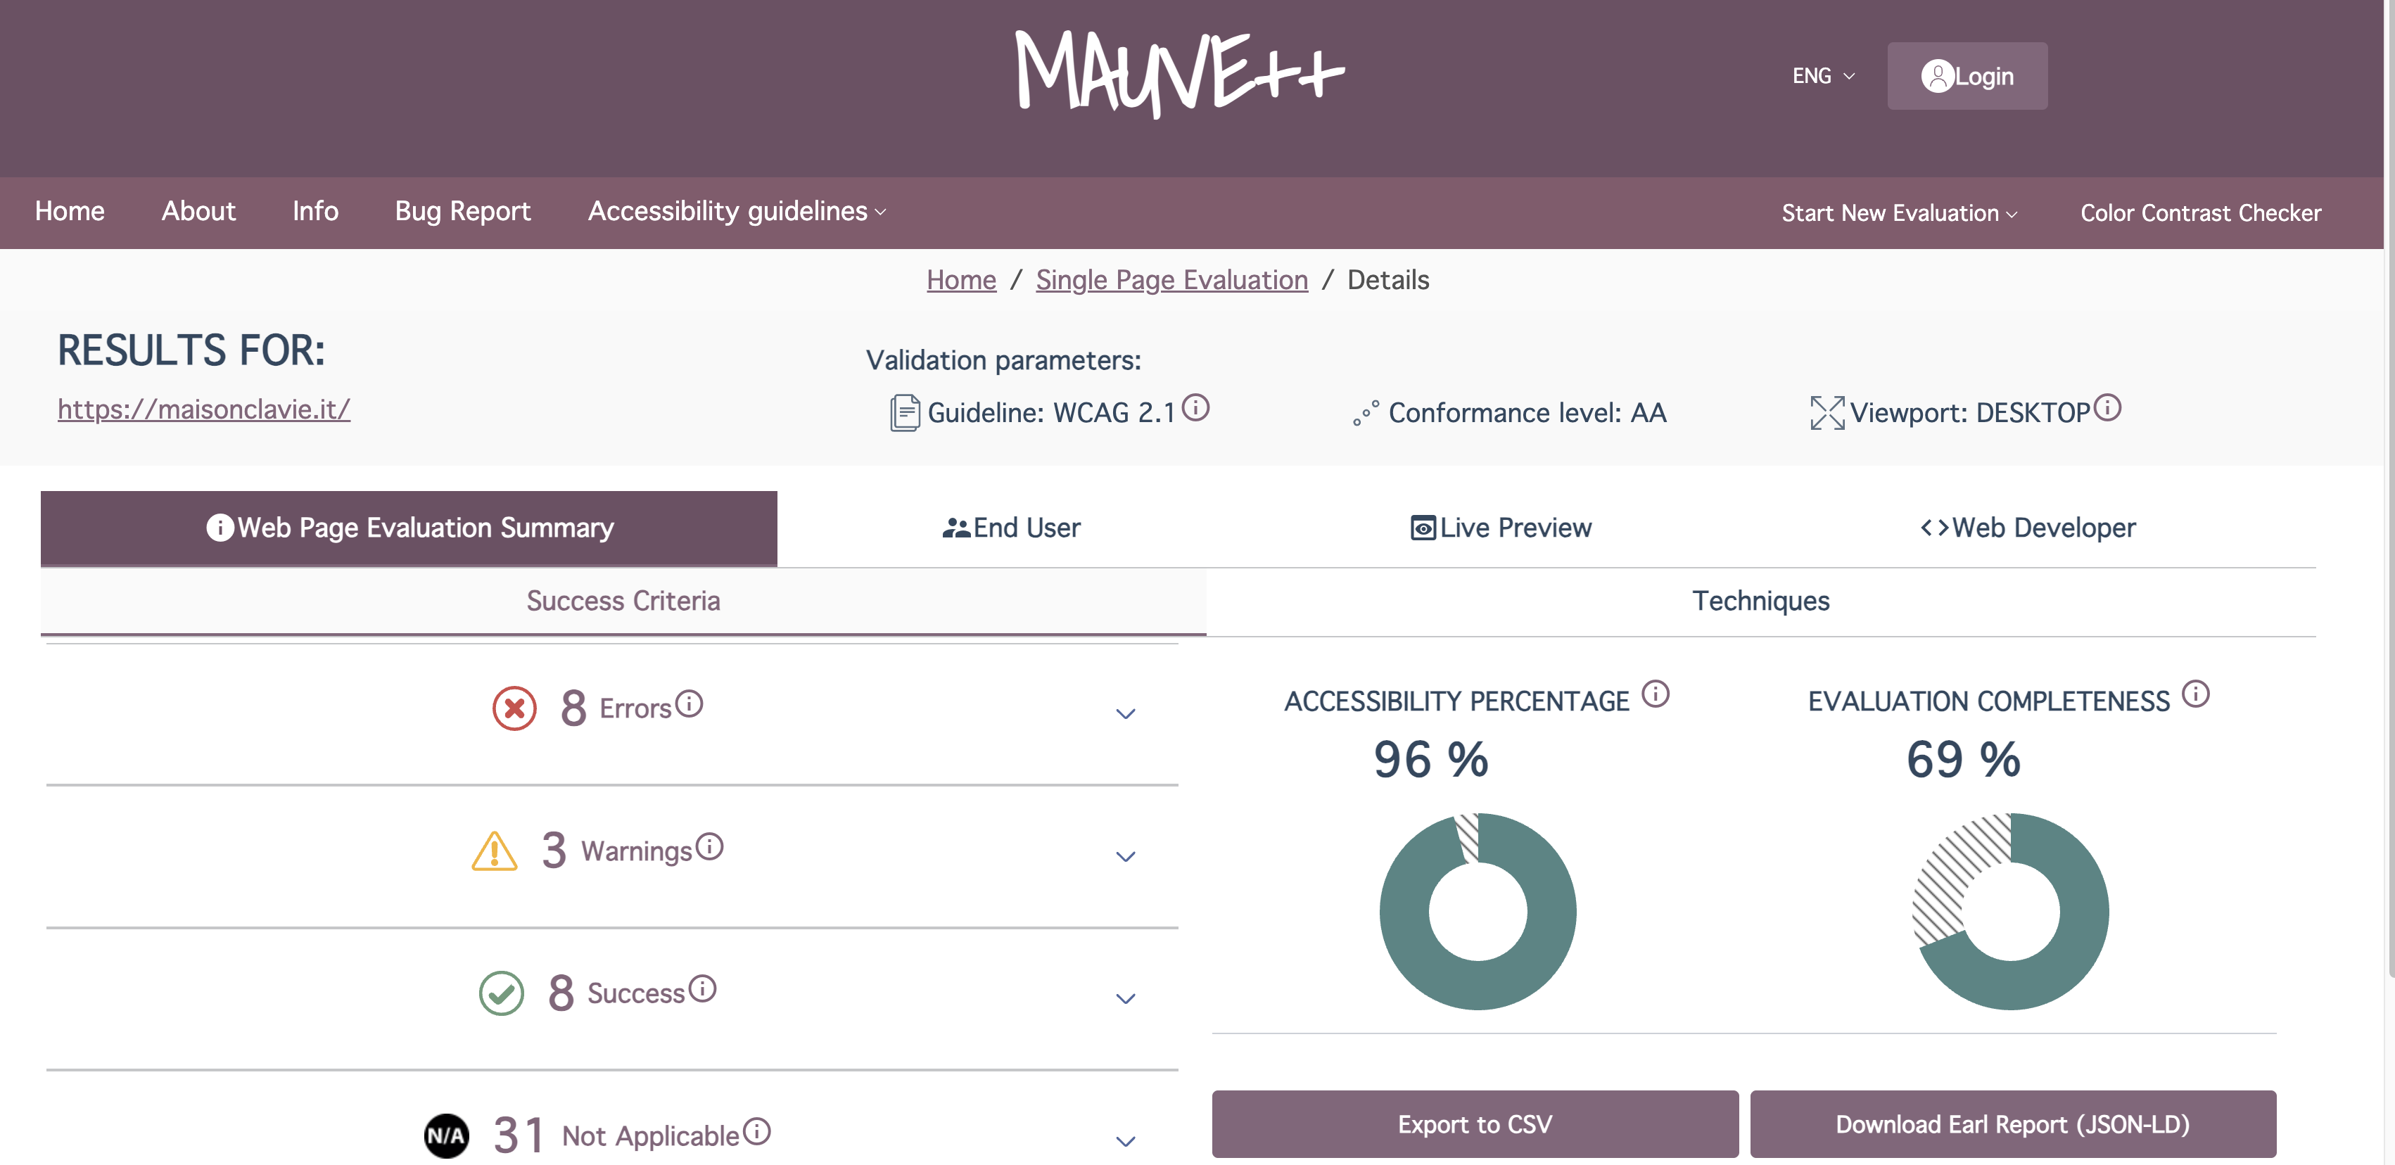Open the Accessibility Percentage info icon

point(1655,694)
